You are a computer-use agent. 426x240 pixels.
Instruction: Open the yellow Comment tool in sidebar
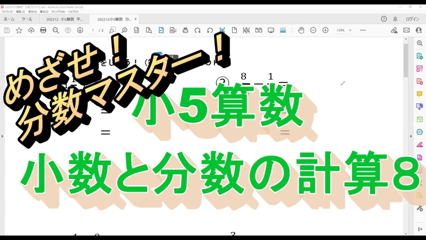(419, 94)
